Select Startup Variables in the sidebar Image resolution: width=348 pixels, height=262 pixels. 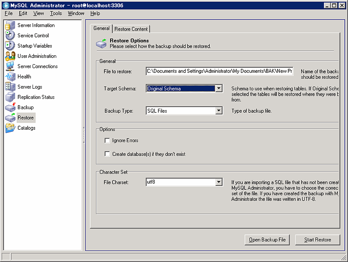click(35, 45)
